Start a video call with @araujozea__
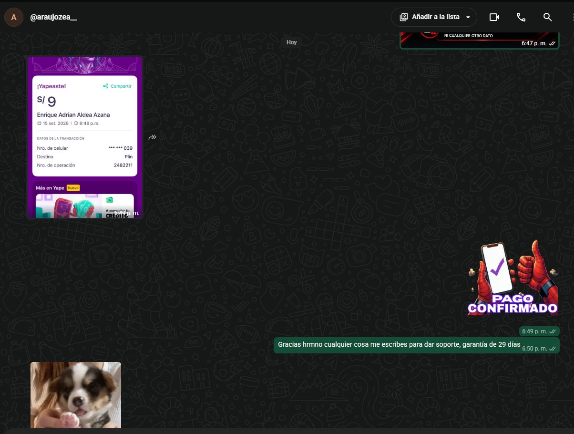574x434 pixels. (494, 17)
